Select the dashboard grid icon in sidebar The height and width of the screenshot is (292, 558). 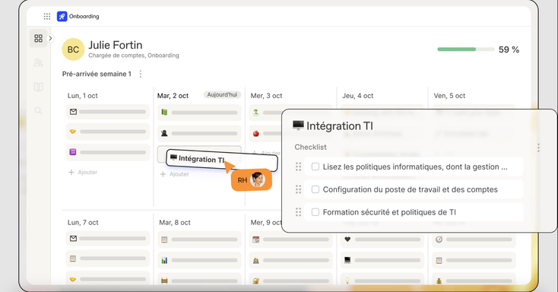coord(39,38)
